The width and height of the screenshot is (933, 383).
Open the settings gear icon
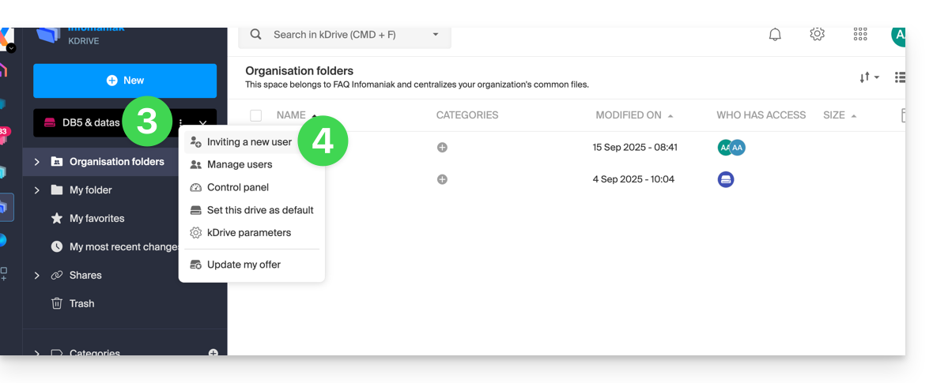click(818, 35)
